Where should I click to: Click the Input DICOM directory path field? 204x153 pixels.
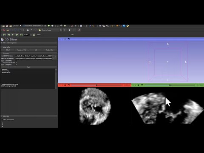tap(34, 56)
